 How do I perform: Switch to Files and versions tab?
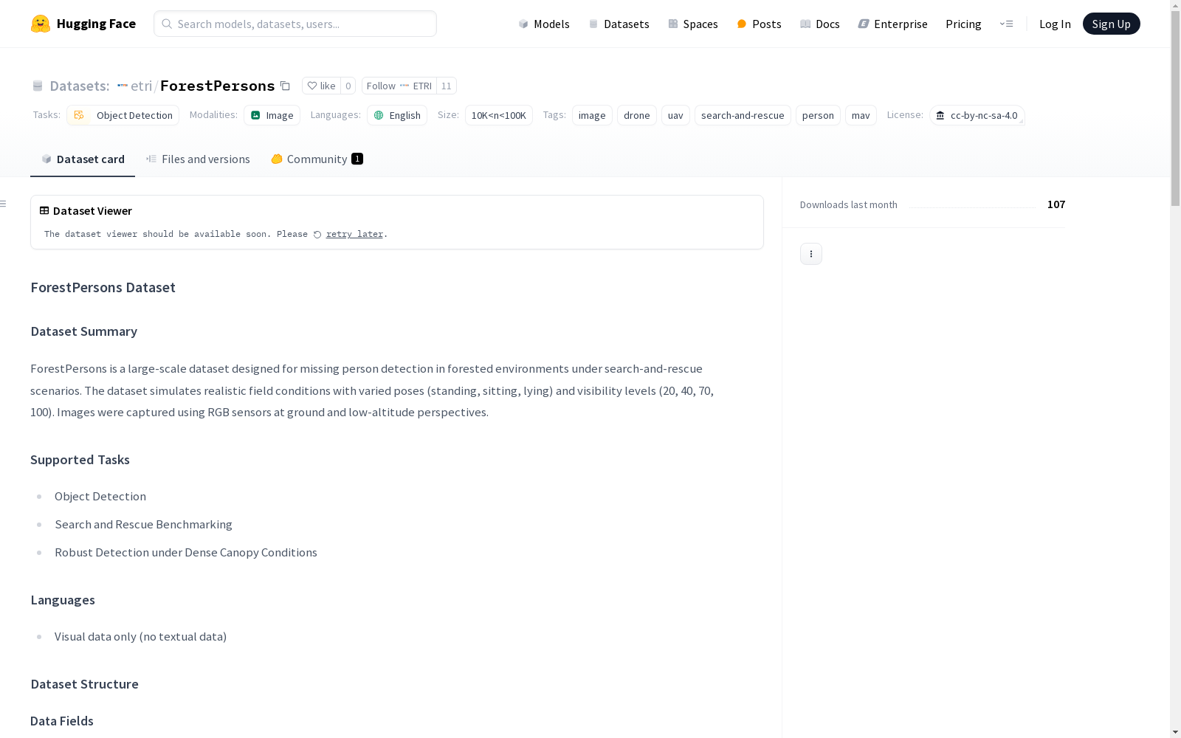[x=198, y=159]
